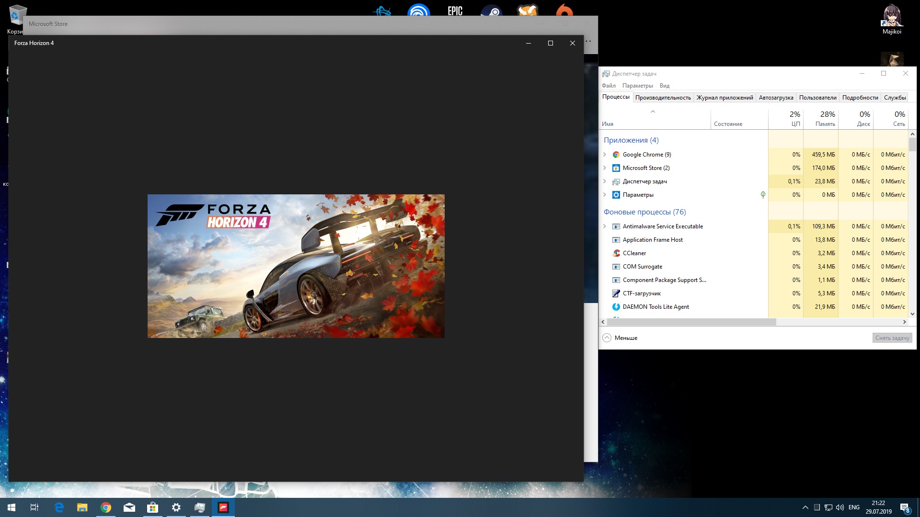Click the Antimalware Service Executable icon
The height and width of the screenshot is (517, 920).
[616, 226]
